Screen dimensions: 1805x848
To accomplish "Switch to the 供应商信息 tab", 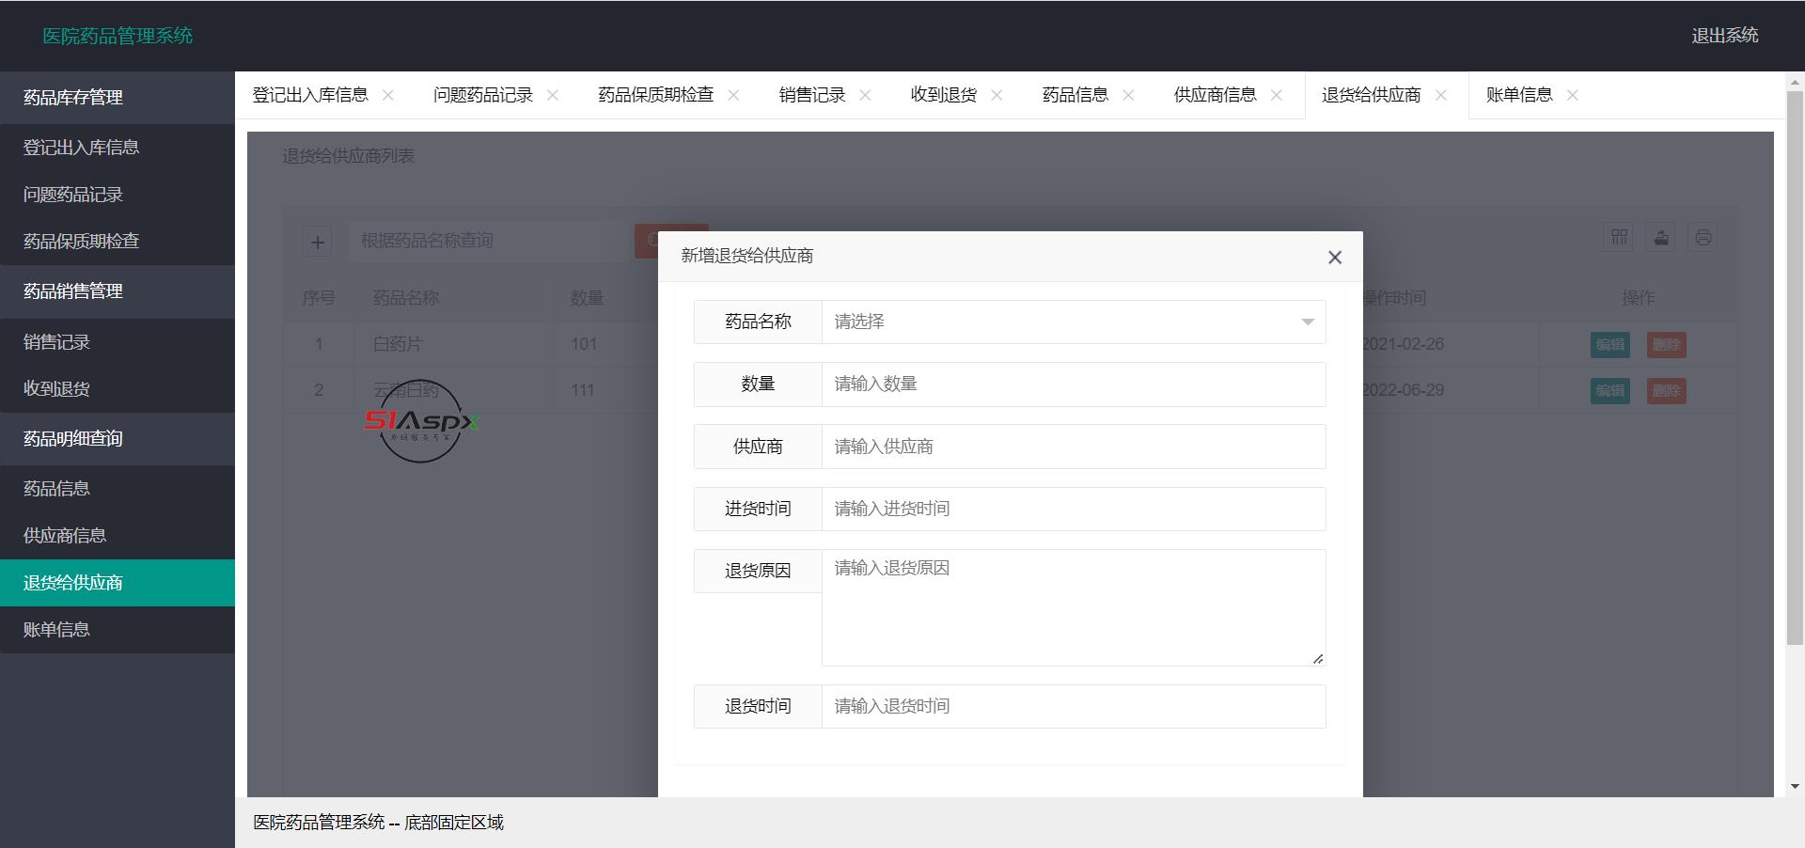I will click(1215, 94).
